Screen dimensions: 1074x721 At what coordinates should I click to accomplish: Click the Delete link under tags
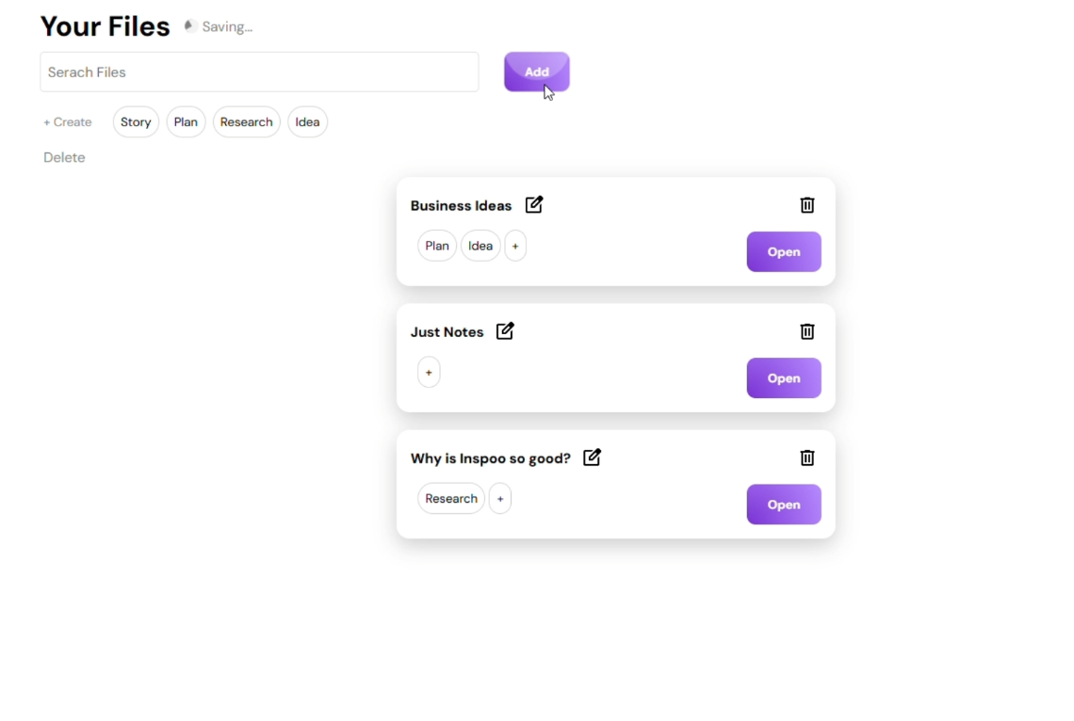64,157
